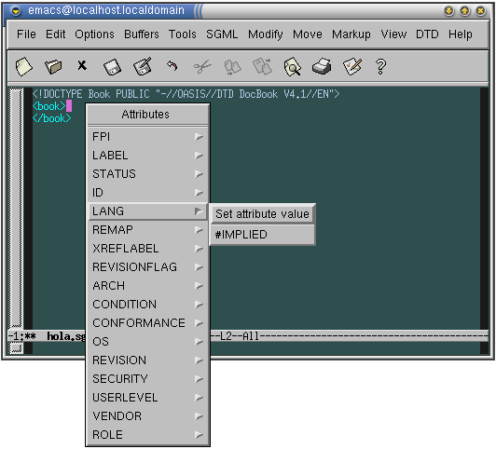This screenshot has width=496, height=449.
Task: Choose Set attribute value option
Action: [x=262, y=214]
